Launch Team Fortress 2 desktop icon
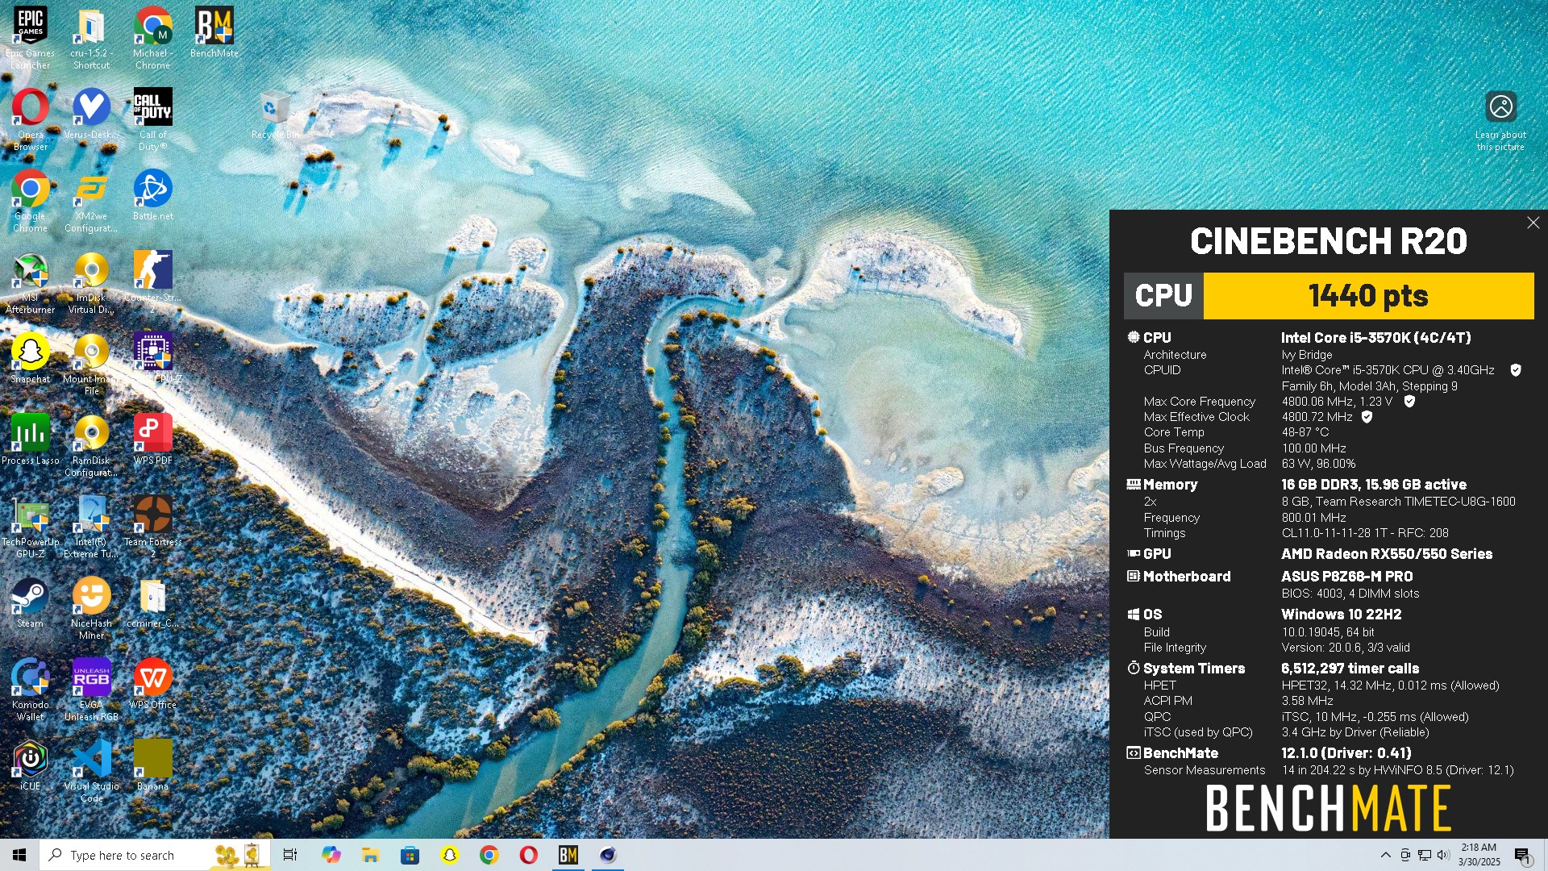Screen dimensions: 1548x871 (152, 527)
